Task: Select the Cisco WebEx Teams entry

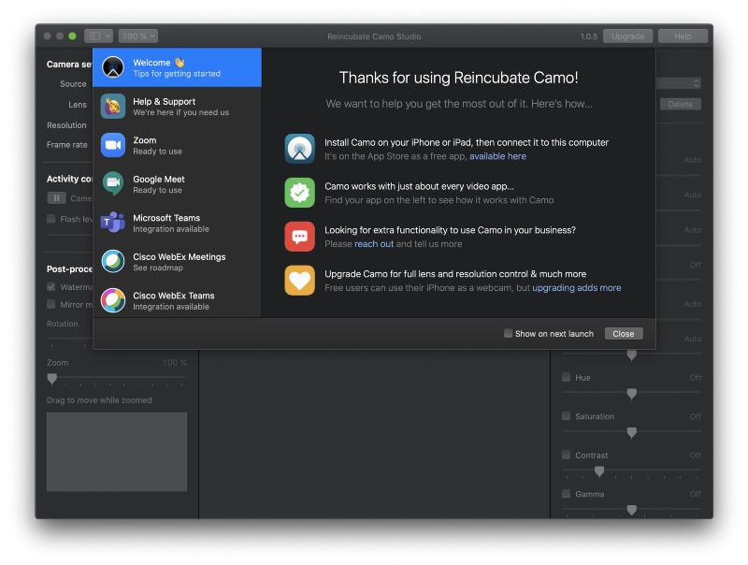Action: coord(177,300)
